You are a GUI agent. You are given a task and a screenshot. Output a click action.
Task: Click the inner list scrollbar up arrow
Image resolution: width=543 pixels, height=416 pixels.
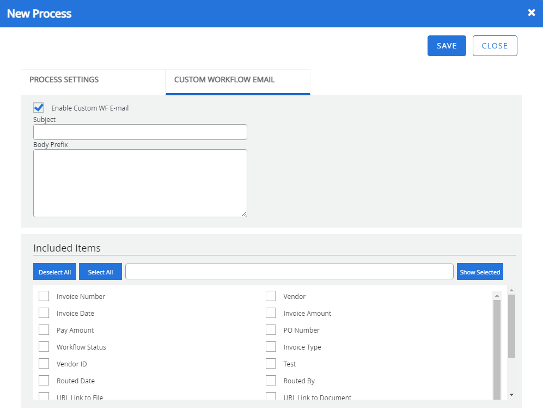[497, 296]
